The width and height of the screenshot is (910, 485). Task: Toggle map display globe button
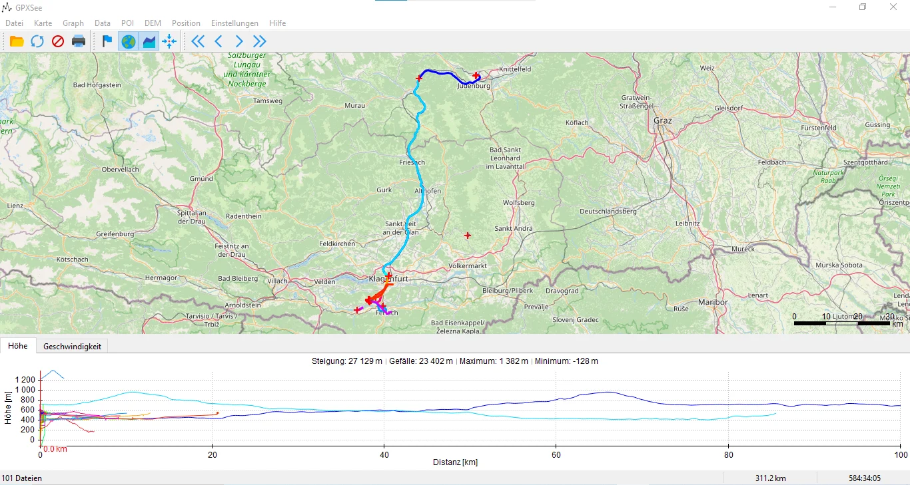(x=128, y=41)
